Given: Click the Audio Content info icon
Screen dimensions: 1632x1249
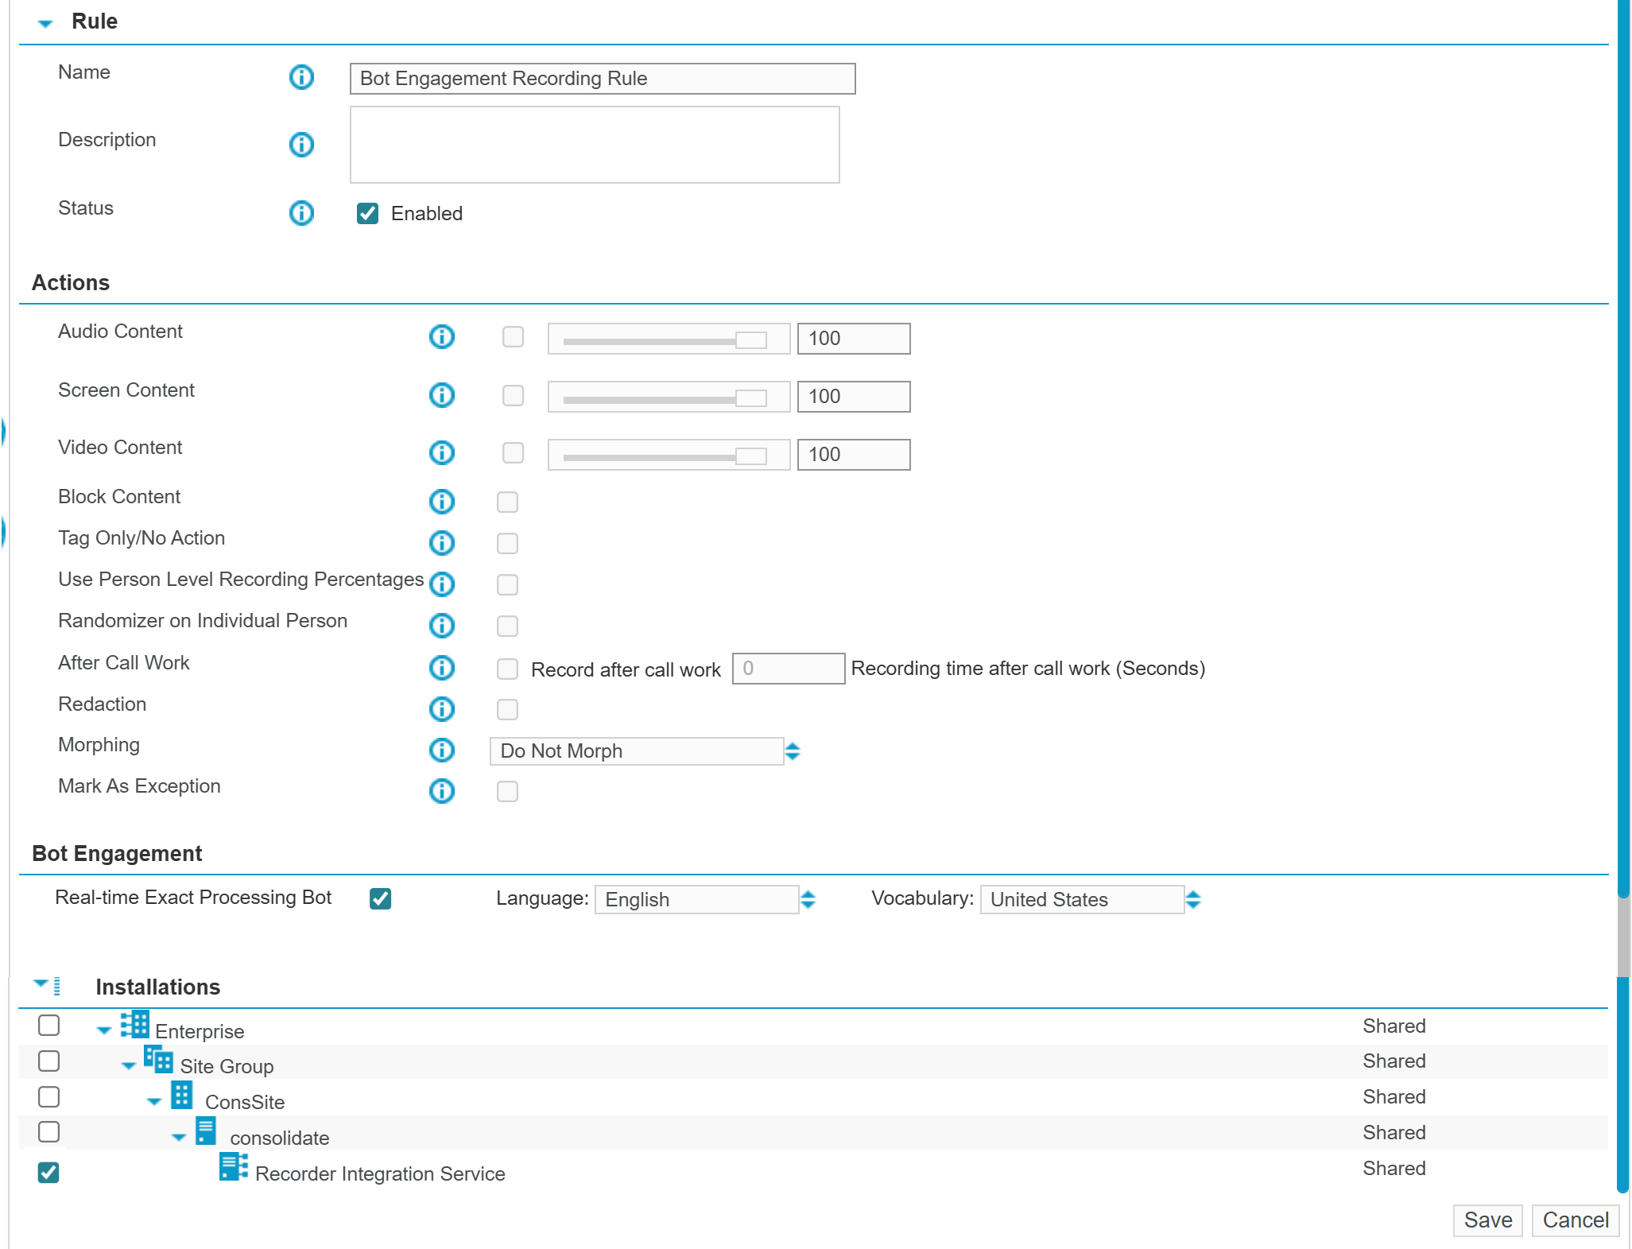Looking at the screenshot, I should [441, 337].
